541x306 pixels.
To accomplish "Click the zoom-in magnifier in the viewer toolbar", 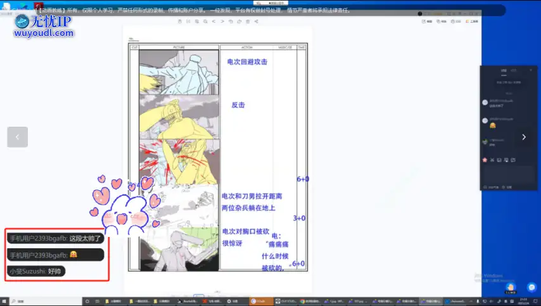I will click(196, 22).
